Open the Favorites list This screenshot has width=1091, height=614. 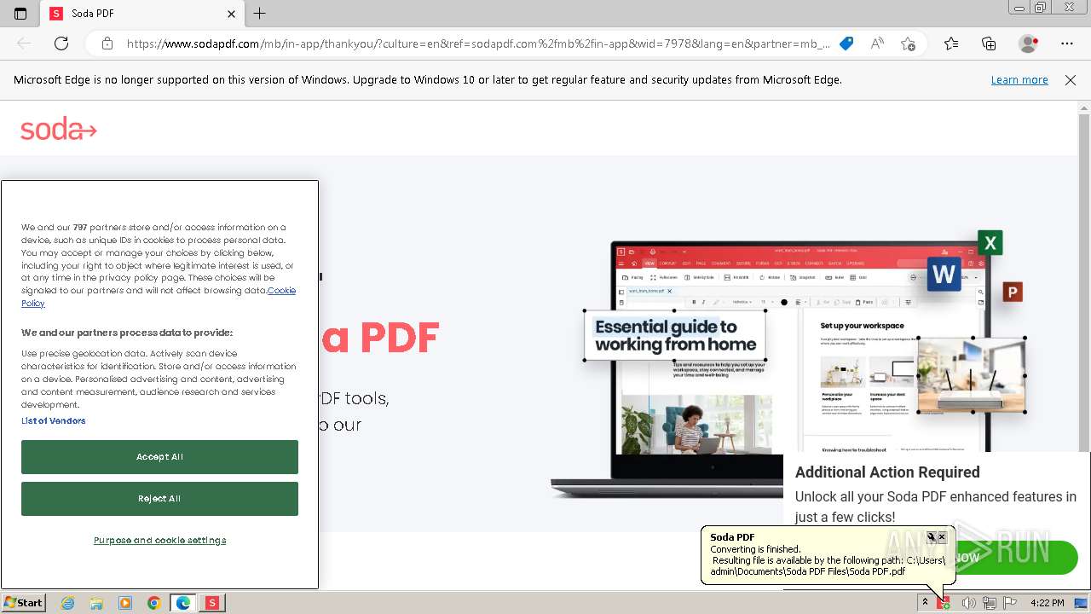pos(951,43)
